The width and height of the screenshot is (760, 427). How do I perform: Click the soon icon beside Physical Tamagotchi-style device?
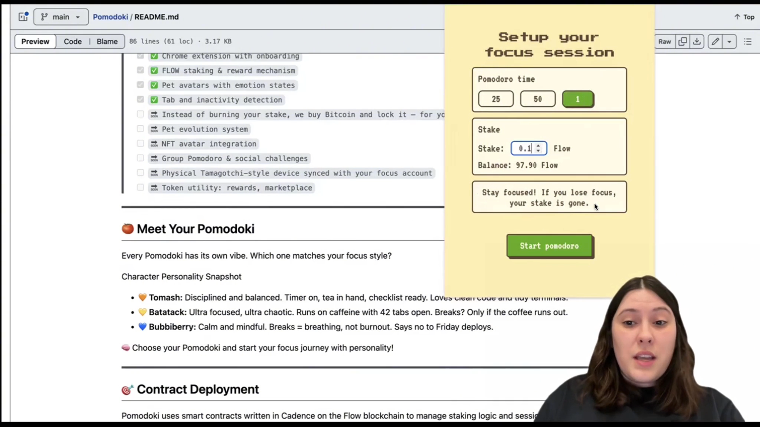click(x=154, y=173)
